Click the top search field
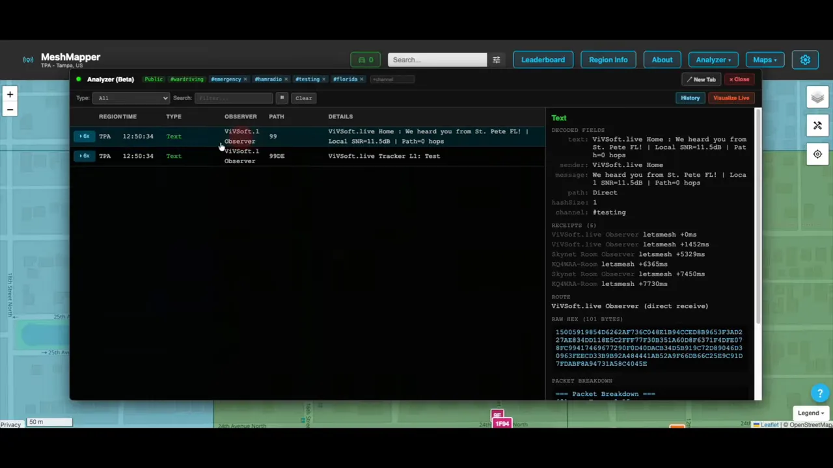Screen dimensions: 833x468 tap(437, 60)
